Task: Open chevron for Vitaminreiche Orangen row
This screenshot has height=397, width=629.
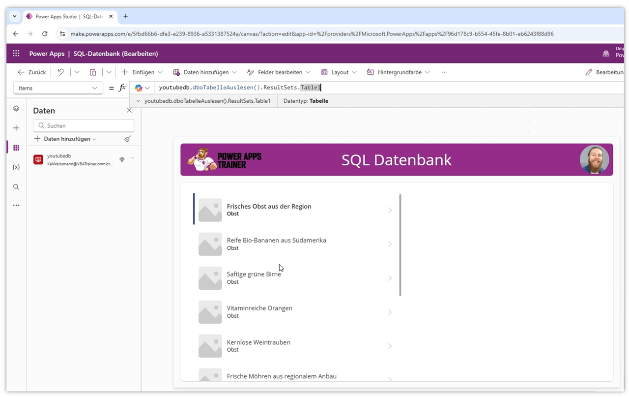Action: tap(390, 312)
